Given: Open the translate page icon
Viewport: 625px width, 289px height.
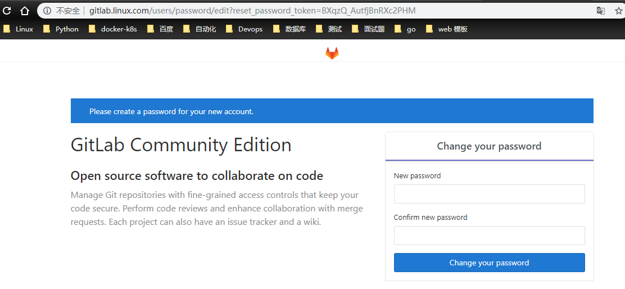Looking at the screenshot, I should [x=601, y=11].
